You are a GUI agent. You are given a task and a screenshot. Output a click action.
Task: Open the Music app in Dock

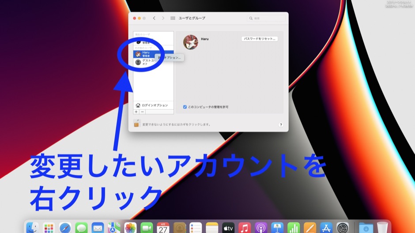245,228
